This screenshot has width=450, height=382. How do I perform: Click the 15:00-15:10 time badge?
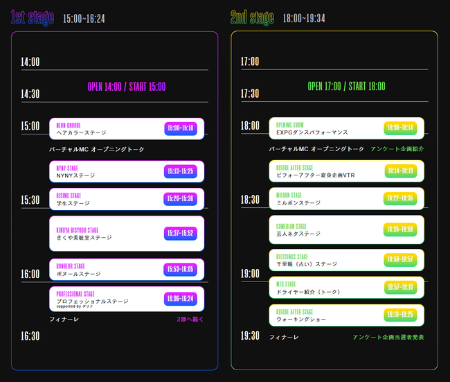click(x=181, y=128)
